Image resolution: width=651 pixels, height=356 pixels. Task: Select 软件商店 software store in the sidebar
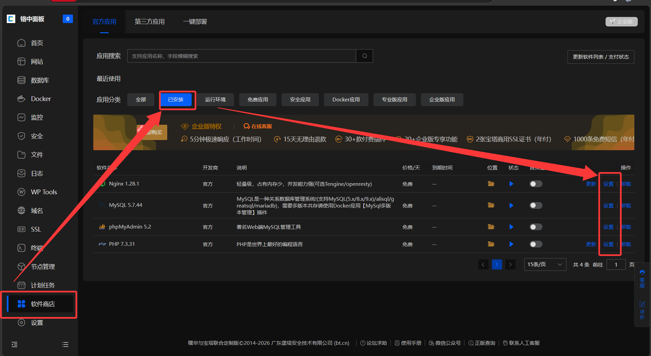(40, 304)
